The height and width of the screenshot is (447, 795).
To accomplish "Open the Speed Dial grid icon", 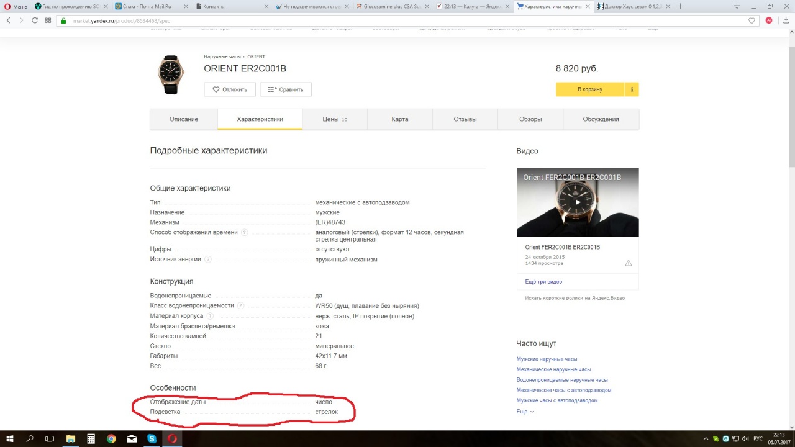I will 48,20.
